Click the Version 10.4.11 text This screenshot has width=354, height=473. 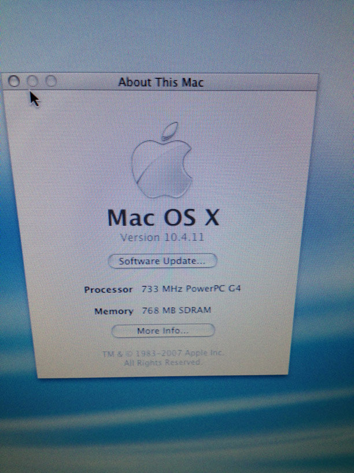[x=162, y=237]
